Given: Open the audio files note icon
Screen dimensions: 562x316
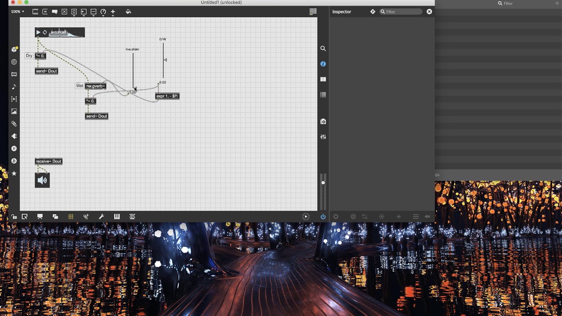Looking at the screenshot, I should point(14,86).
